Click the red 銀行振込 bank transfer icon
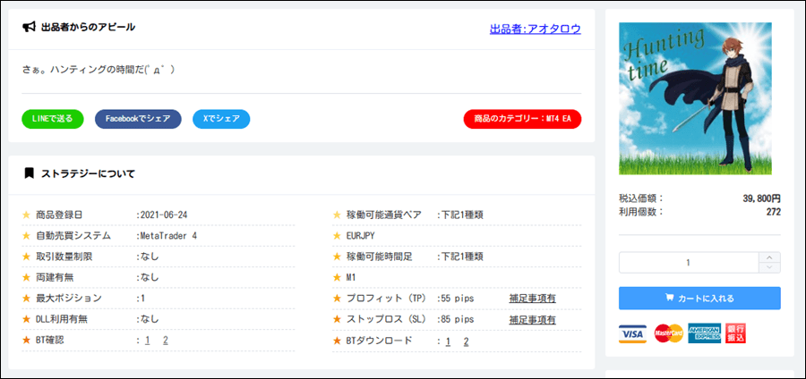The height and width of the screenshot is (379, 806). click(735, 333)
